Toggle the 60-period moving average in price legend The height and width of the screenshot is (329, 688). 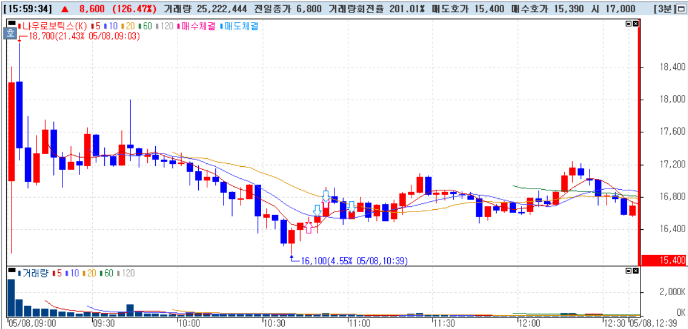tap(146, 26)
